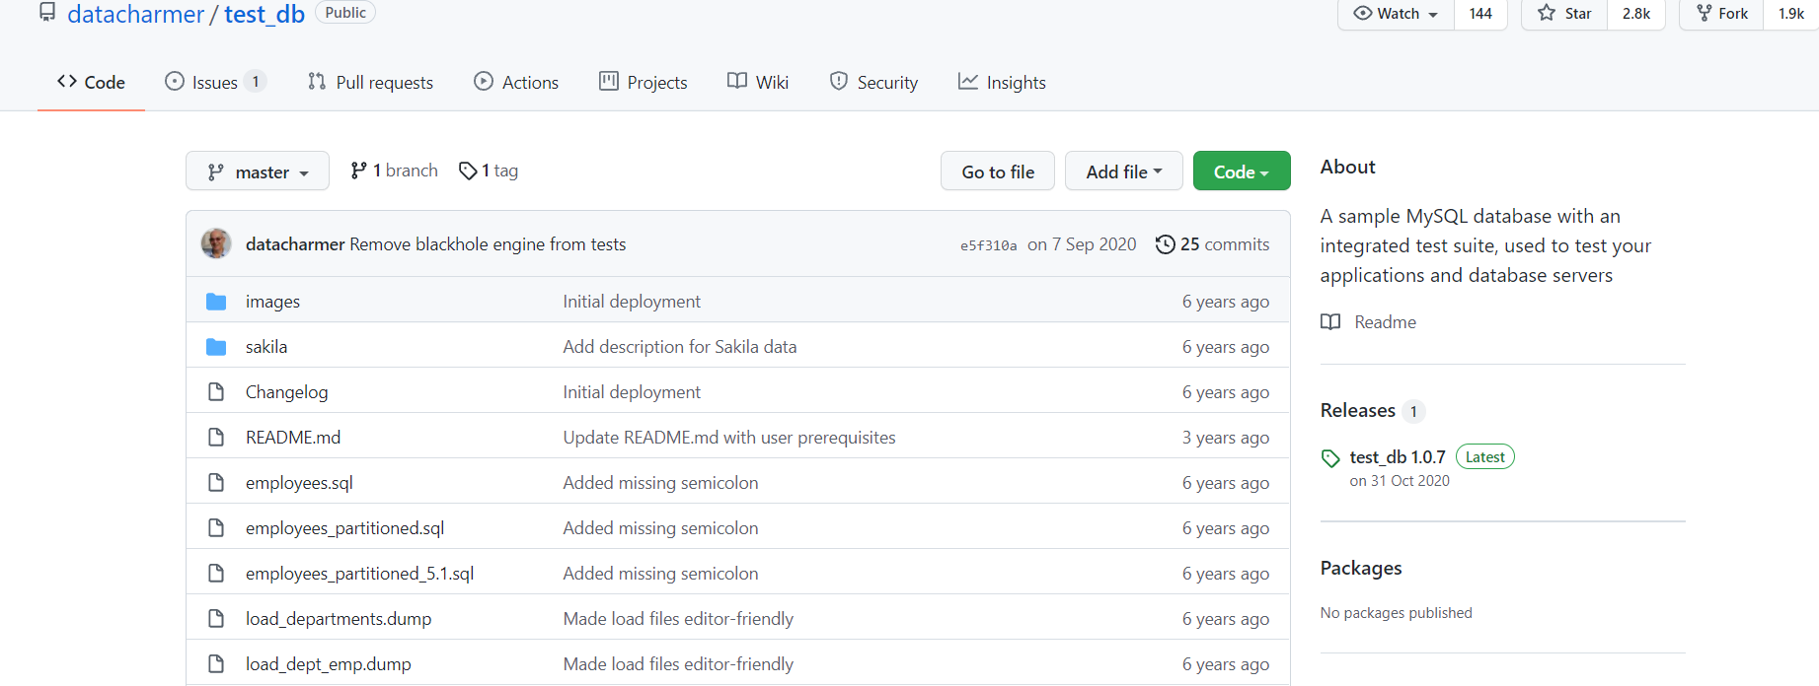Open Added missing semicolon commit for employees.sql
Viewport: 1819px width, 686px height.
(x=660, y=483)
